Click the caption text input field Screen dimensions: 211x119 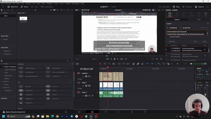click(x=187, y=33)
